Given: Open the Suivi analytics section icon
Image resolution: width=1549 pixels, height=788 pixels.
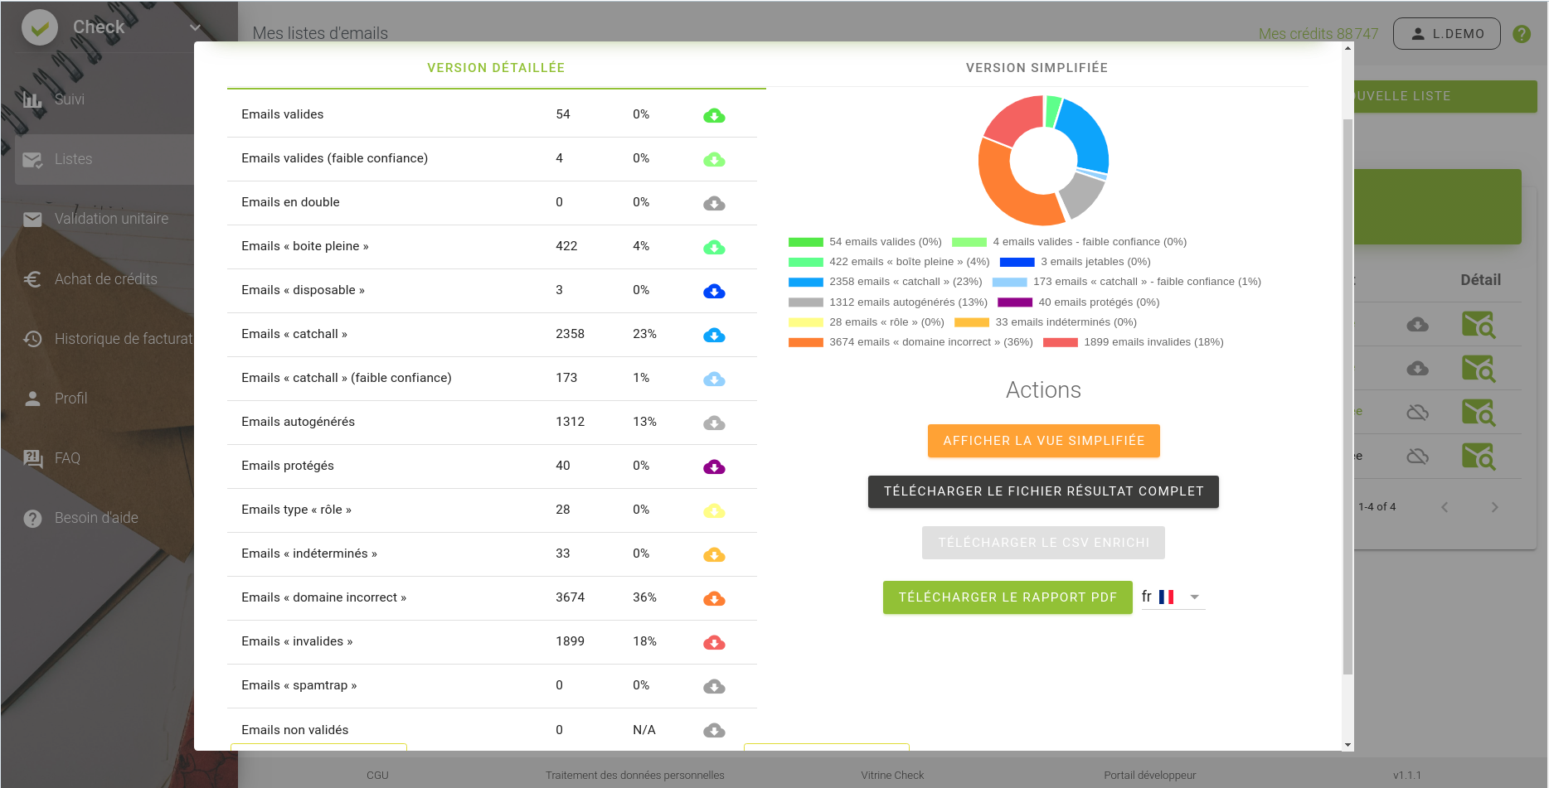Looking at the screenshot, I should click(33, 99).
